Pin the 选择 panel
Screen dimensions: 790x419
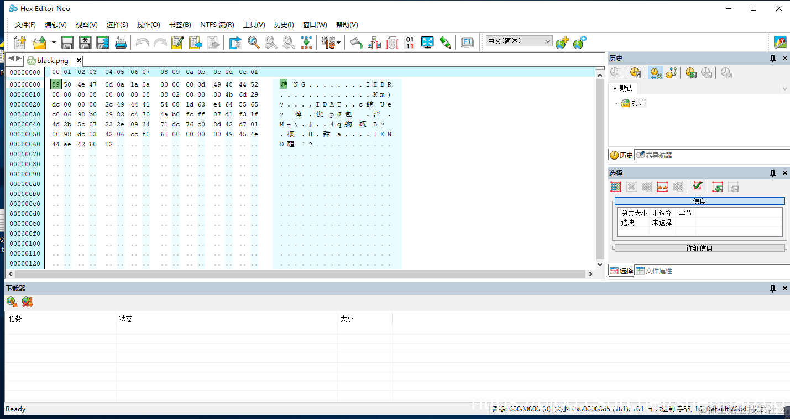[773, 173]
